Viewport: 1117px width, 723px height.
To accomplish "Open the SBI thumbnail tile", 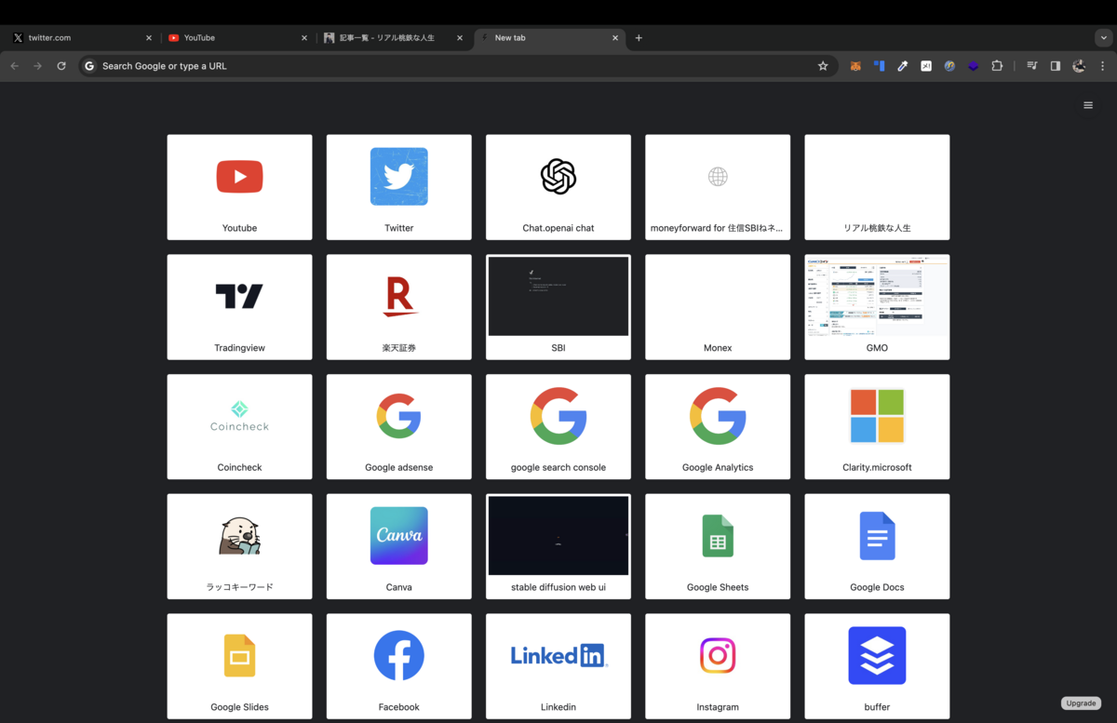I will coord(558,307).
